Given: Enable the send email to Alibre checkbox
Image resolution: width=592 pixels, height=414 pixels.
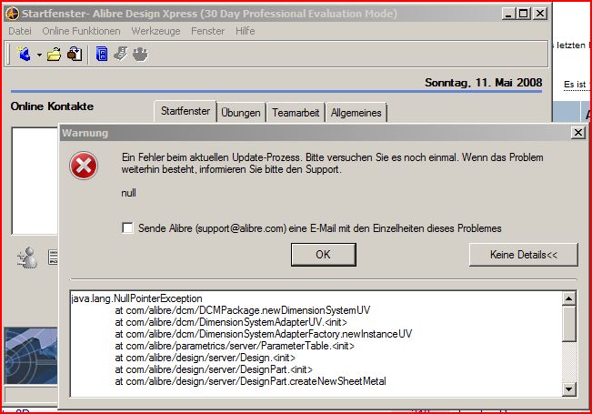Looking at the screenshot, I should pos(127,228).
